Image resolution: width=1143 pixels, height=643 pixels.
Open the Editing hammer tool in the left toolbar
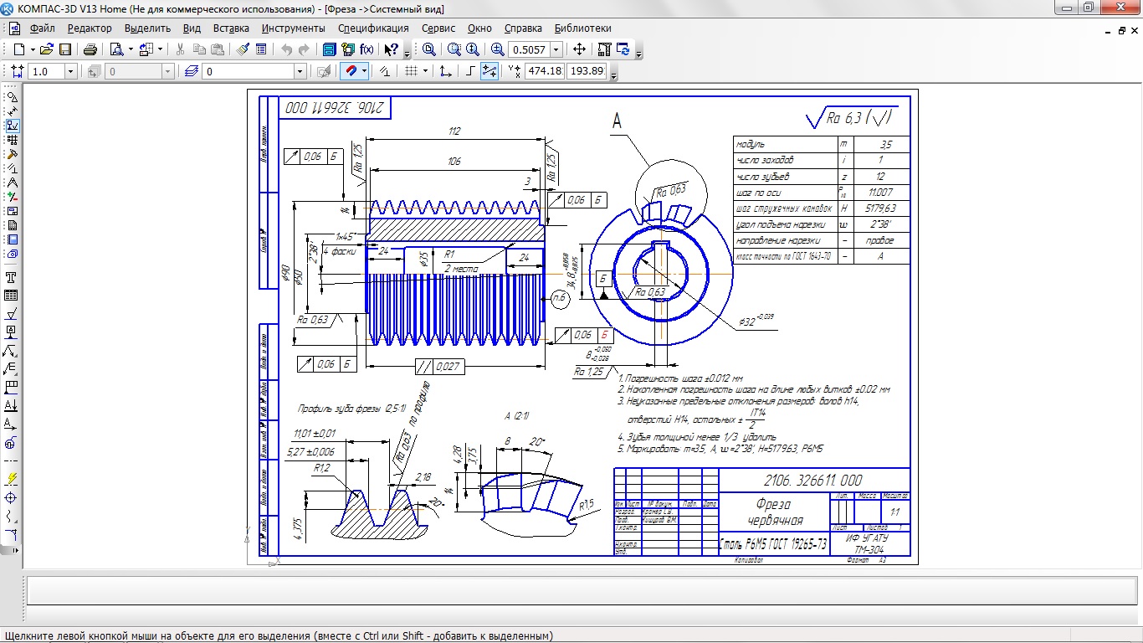(12, 153)
